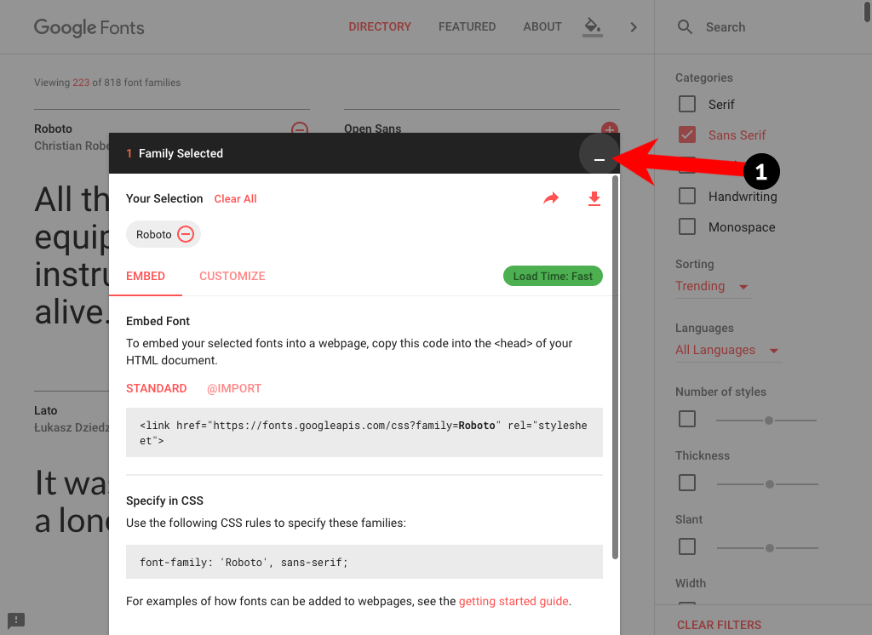Click the 'Specify in CSS' heading
872x635 pixels.
(164, 501)
